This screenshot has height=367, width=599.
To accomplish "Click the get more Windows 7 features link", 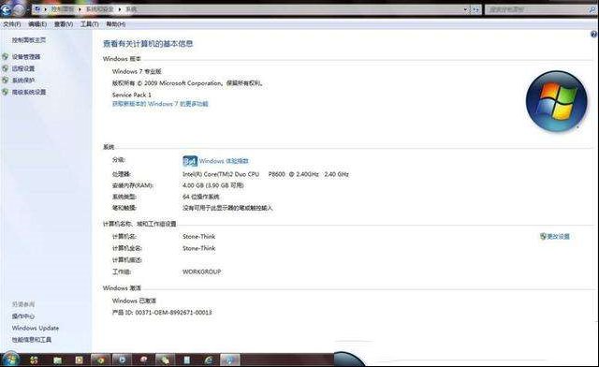I will 160,104.
